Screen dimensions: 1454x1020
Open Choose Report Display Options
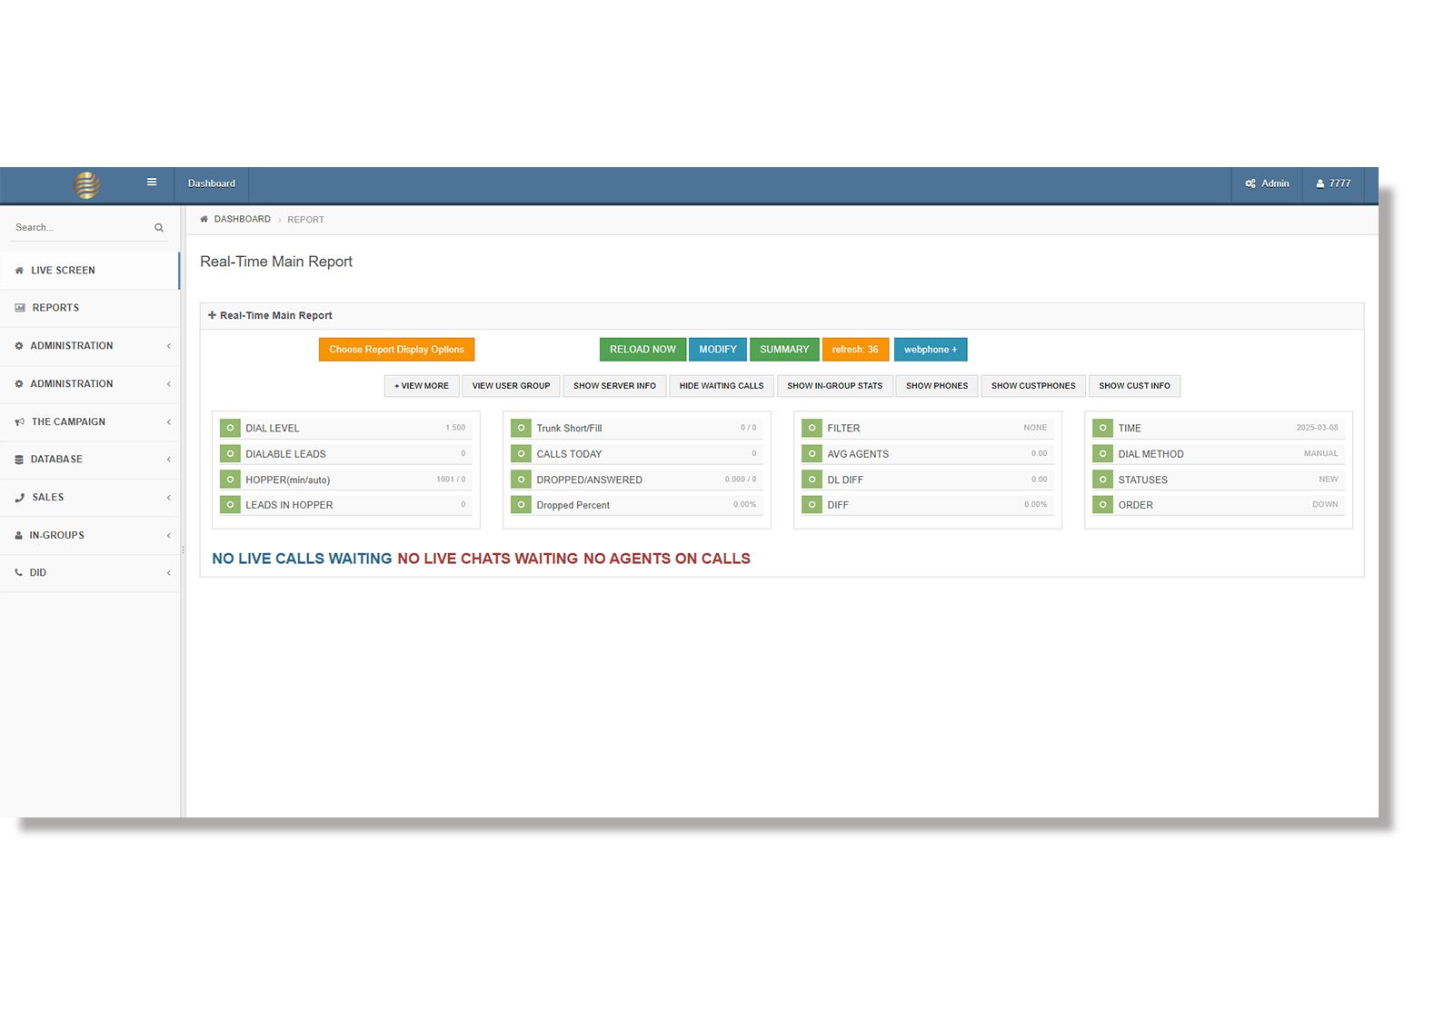pos(396,349)
